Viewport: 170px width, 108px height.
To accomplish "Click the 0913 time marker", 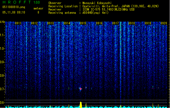I will 51,23.
